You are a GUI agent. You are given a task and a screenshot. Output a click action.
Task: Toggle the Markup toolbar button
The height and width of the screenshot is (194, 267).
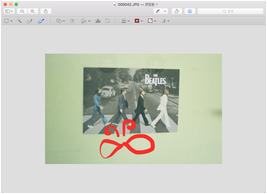(x=190, y=11)
